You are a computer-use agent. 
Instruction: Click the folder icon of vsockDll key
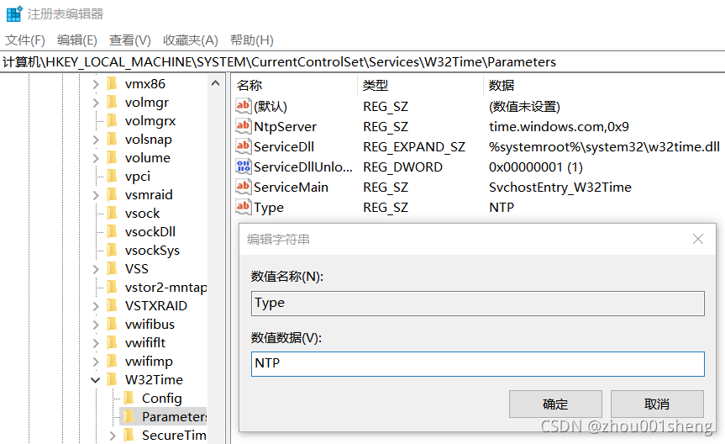(112, 232)
